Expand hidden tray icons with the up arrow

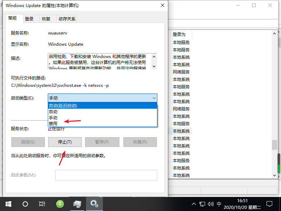[194, 204]
